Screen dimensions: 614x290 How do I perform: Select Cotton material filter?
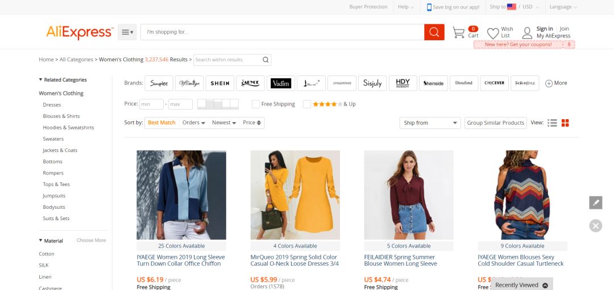47,254
